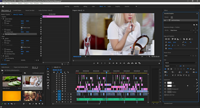Screen dimensions: 200x108
Task: Click timeline playhead timecode 00:01:31:04
Action: (57, 70)
